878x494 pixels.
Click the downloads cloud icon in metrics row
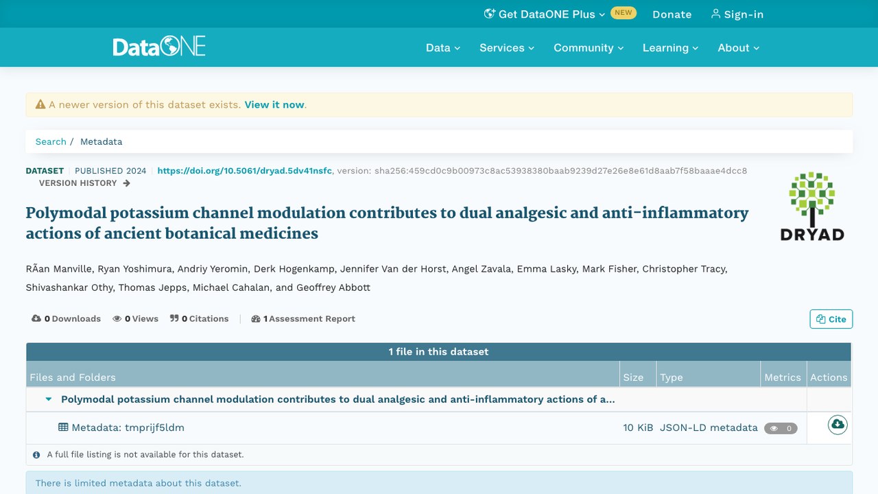coord(36,318)
